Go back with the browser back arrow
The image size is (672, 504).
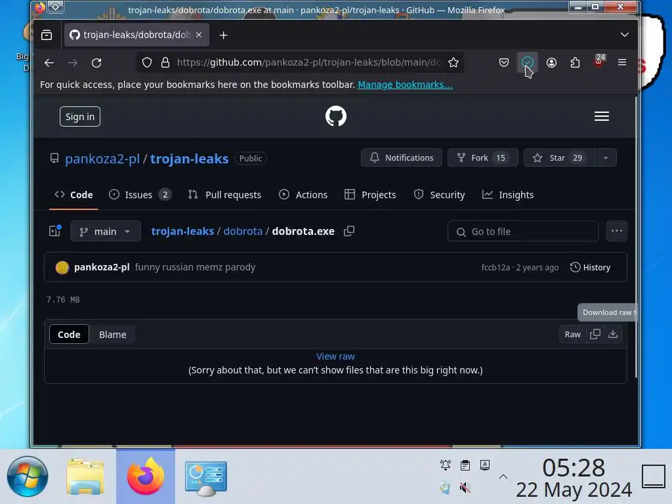point(49,62)
